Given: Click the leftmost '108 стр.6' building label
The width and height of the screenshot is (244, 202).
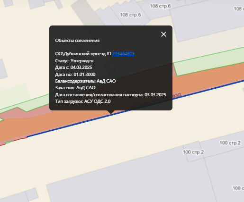Looking at the screenshot, I should (130, 15).
